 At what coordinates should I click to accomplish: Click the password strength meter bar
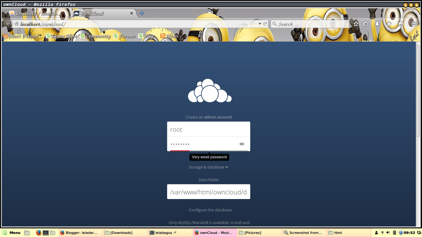[x=209, y=151]
